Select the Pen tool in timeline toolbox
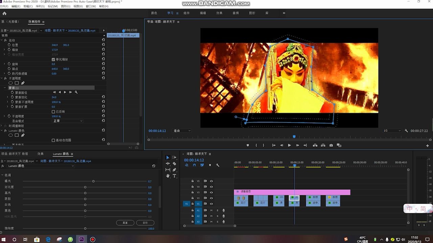The height and width of the screenshot is (243, 433). click(174, 170)
